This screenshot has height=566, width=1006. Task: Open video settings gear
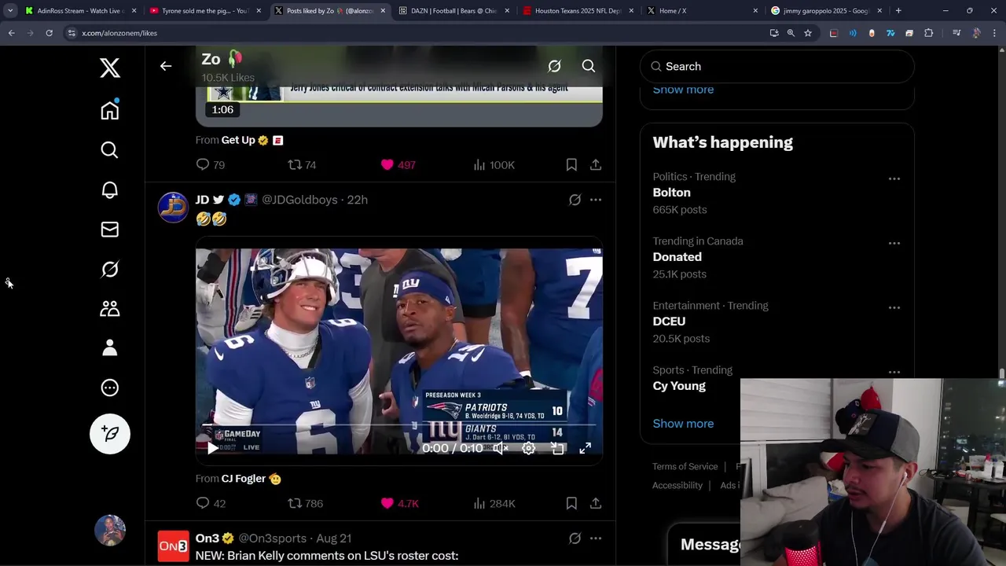[529, 448]
